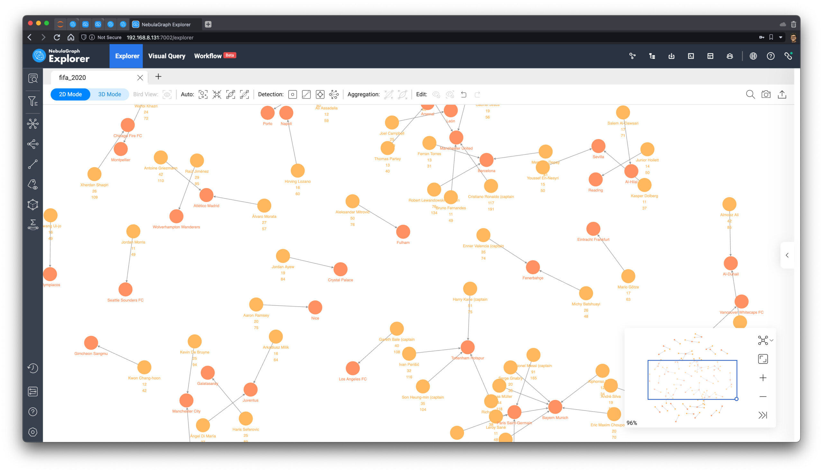Image resolution: width=823 pixels, height=472 pixels.
Task: Select the Atlético Madrid node
Action: pos(206,195)
